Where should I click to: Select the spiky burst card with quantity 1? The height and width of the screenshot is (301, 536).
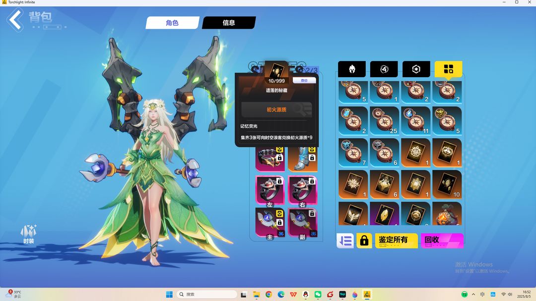(353, 184)
